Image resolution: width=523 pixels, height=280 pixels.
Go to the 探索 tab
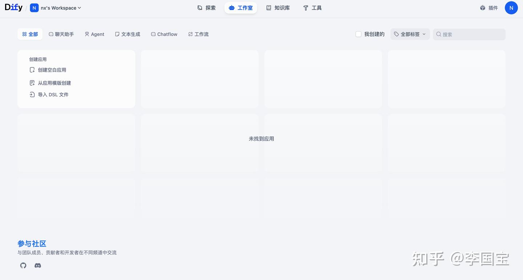click(206, 8)
